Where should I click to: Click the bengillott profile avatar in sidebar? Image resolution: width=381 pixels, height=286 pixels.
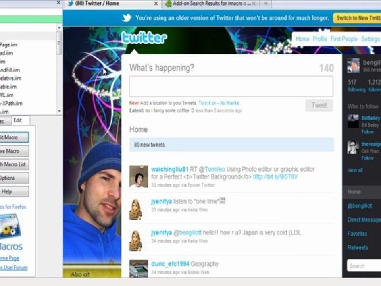pos(353,66)
